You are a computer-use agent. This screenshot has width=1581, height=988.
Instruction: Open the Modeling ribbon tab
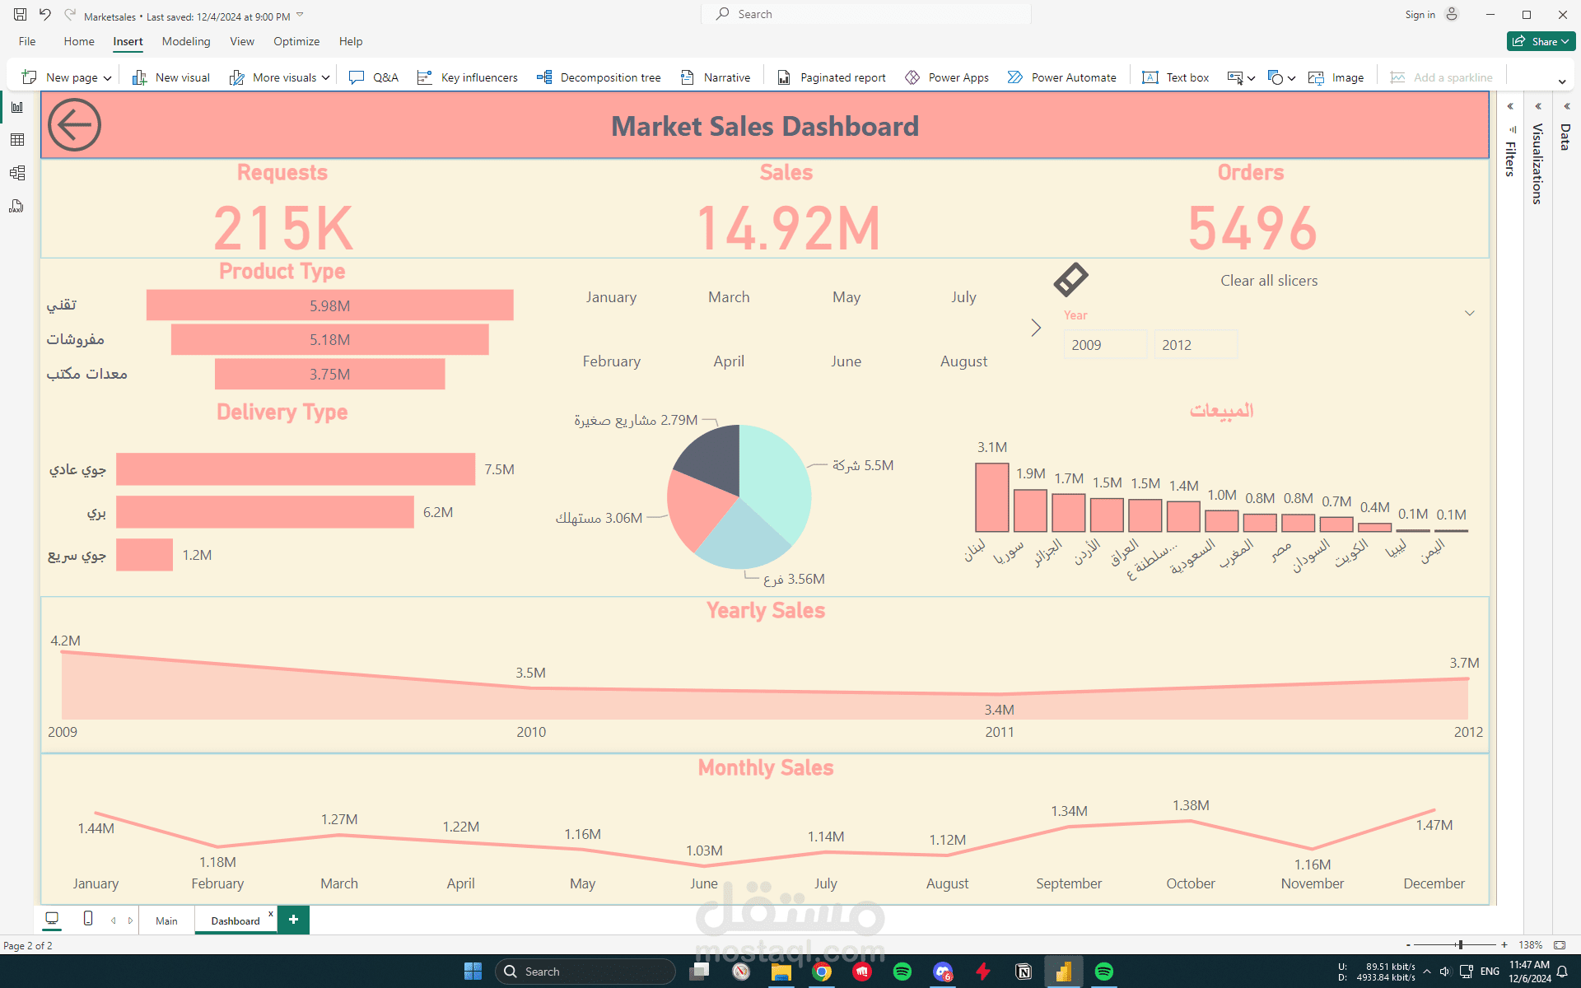(x=186, y=41)
